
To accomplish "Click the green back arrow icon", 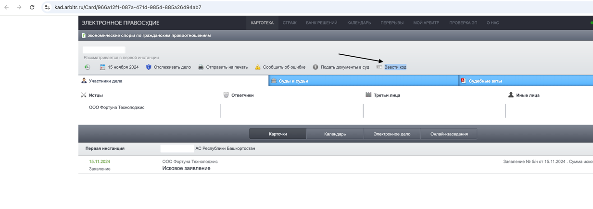I will 87,67.
